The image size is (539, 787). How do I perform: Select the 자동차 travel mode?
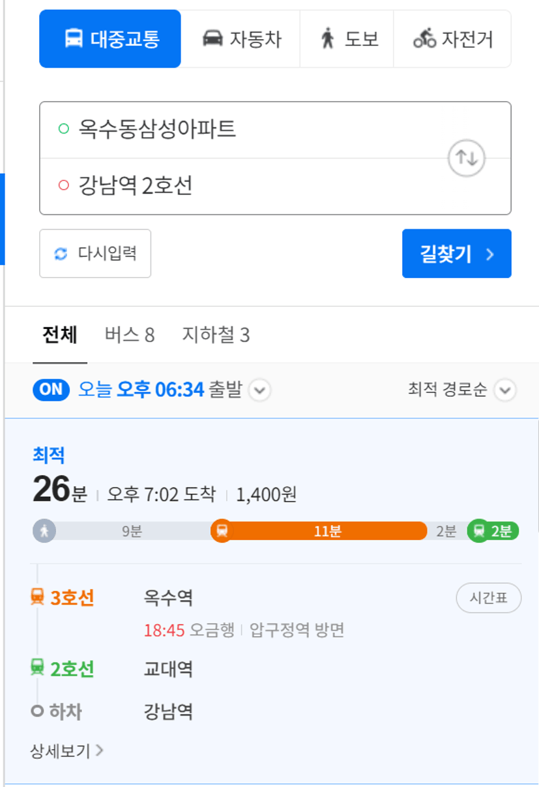point(240,39)
